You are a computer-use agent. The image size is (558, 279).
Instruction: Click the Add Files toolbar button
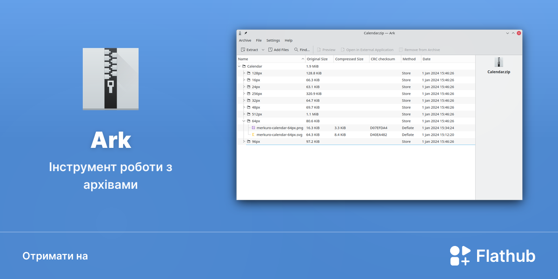279,50
